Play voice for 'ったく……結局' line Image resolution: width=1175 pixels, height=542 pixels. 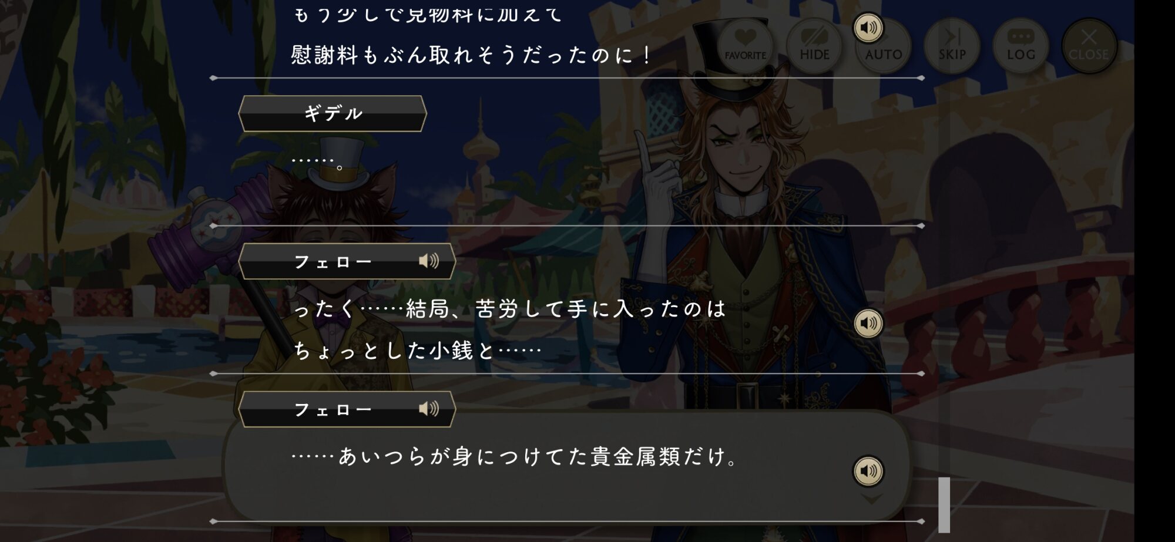(x=868, y=323)
